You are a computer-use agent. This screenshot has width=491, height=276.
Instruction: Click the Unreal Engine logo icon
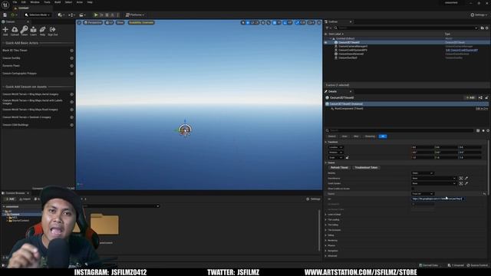5,5
